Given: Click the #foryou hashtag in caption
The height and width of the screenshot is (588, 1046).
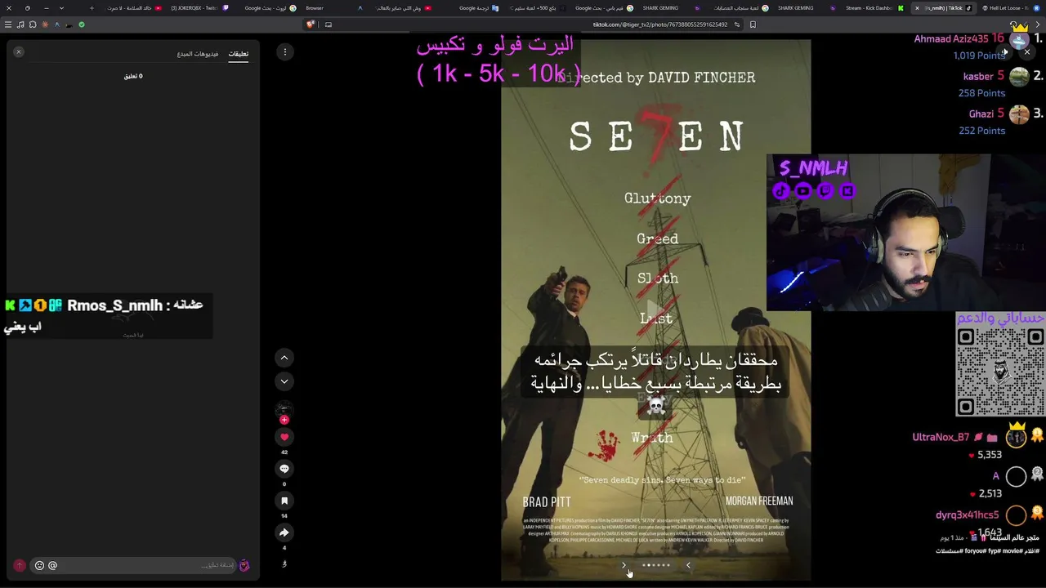Looking at the screenshot, I should [975, 551].
